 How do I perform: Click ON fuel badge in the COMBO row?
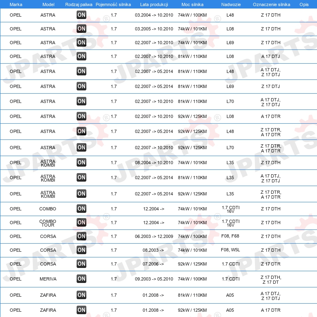(x=81, y=208)
